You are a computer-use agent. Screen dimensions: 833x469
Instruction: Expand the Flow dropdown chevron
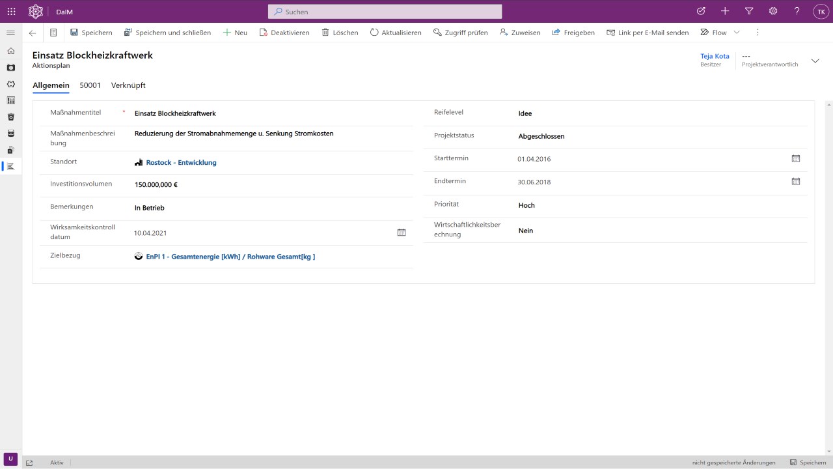[737, 33]
